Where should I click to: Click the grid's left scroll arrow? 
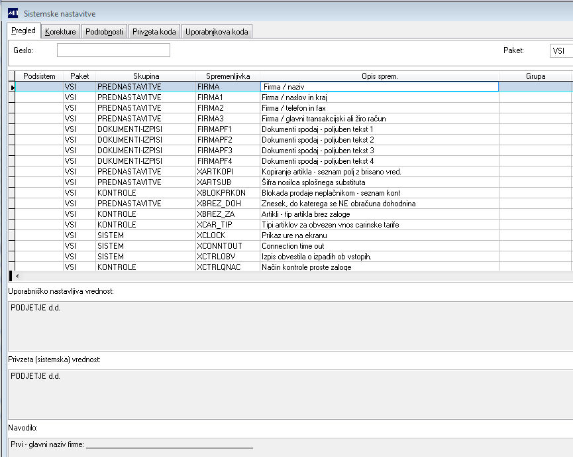(x=17, y=276)
